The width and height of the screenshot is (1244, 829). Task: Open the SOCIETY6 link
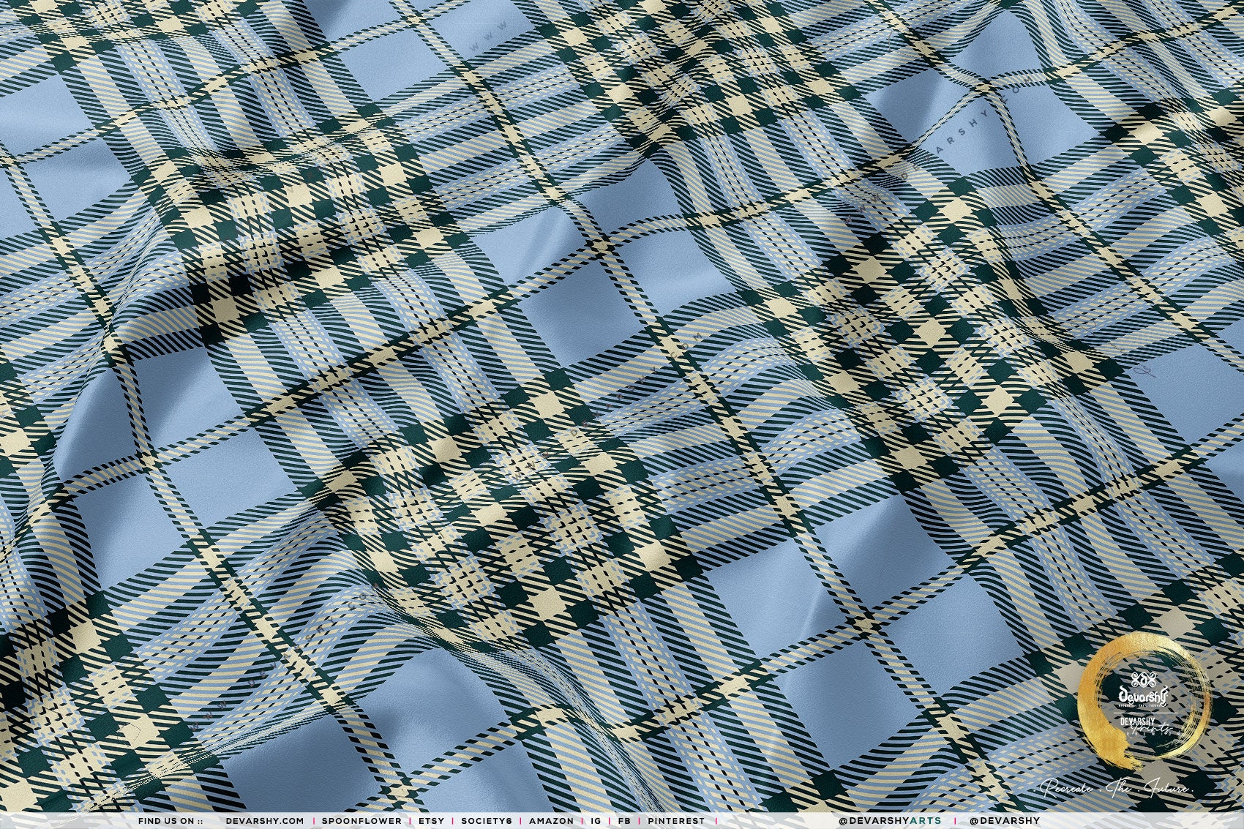tap(487, 821)
